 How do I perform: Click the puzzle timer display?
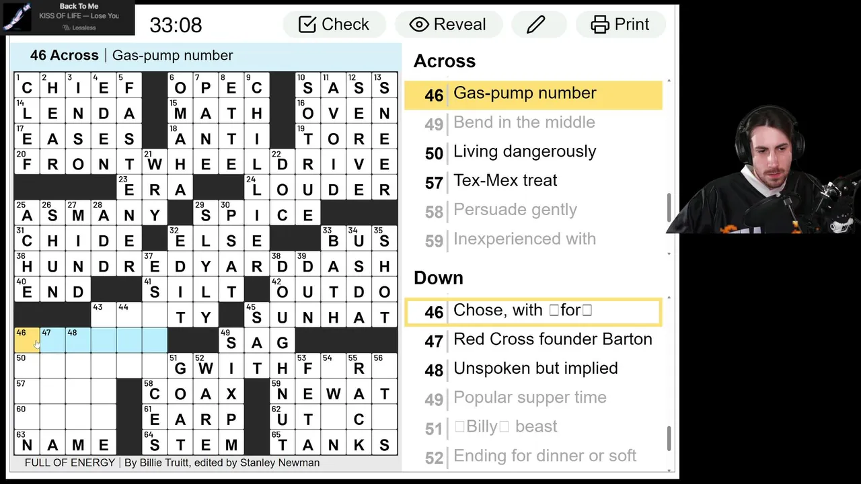(x=176, y=25)
